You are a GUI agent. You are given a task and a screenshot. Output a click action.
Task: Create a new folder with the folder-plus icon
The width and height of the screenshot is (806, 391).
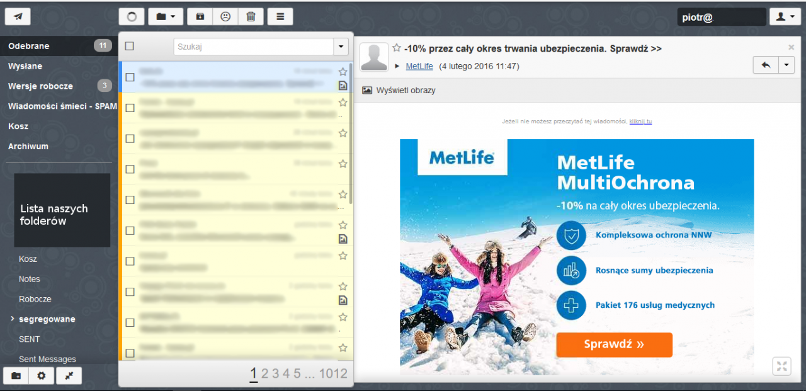coord(16,376)
